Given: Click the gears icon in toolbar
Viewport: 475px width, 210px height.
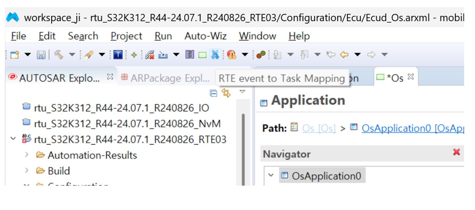Looking at the screenshot, I should [x=261, y=55].
